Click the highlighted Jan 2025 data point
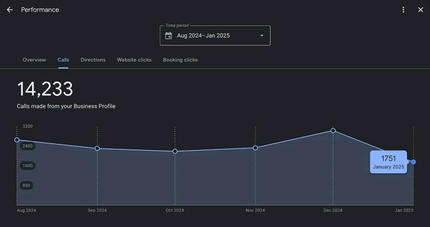 click(x=413, y=162)
